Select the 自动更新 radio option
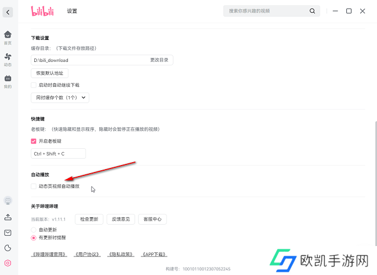The width and height of the screenshot is (377, 275). pyautogui.click(x=34, y=230)
